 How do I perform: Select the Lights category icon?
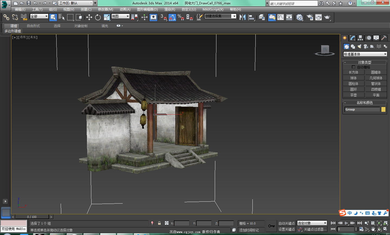(x=359, y=47)
